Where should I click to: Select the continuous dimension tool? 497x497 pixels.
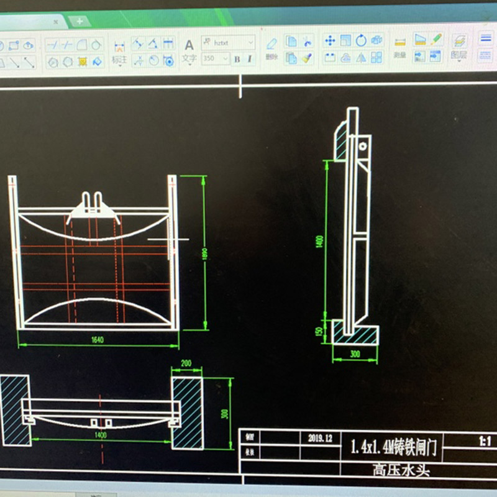168,43
